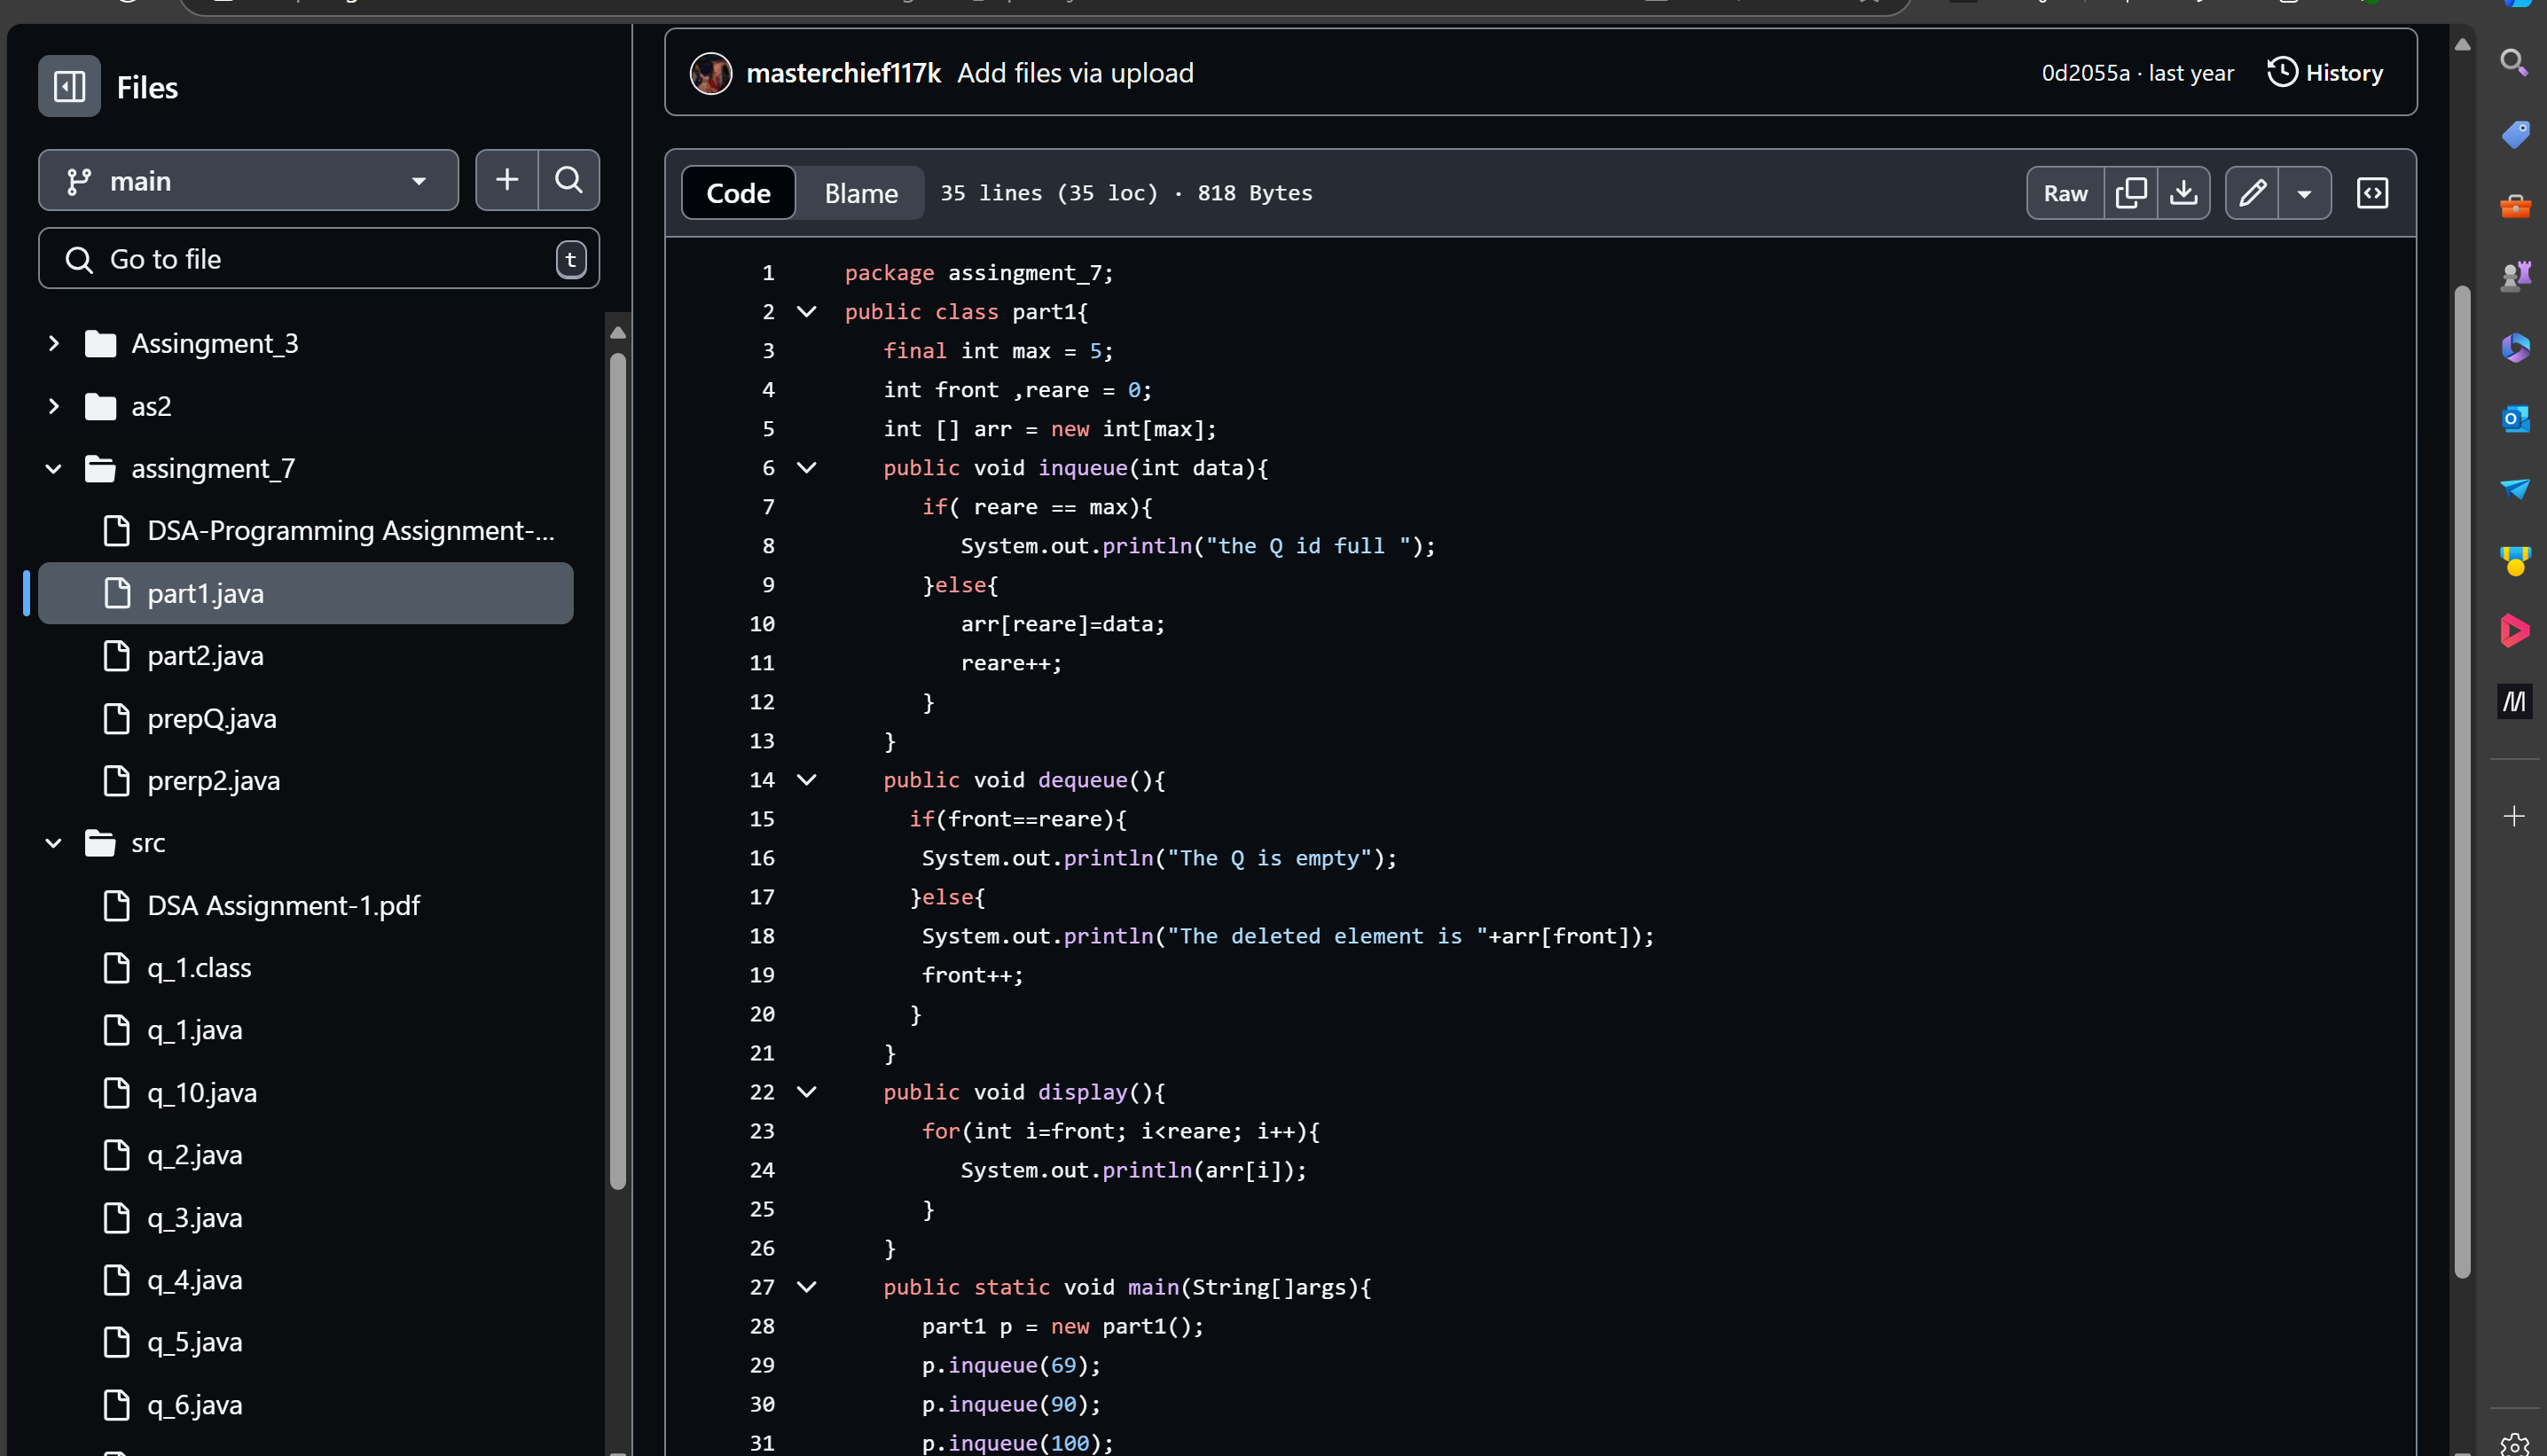The height and width of the screenshot is (1456, 2547).
Task: Switch to the Blame tab
Action: click(x=860, y=193)
